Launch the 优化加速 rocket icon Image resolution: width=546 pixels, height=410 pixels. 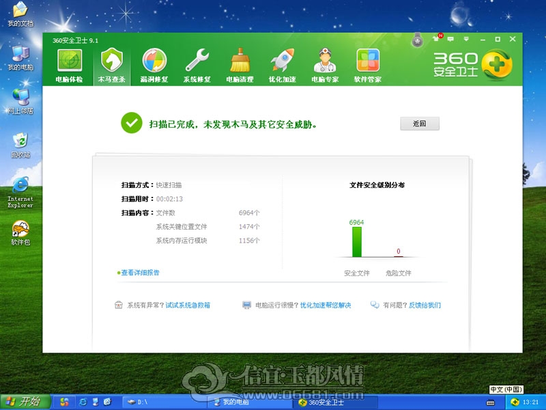(x=282, y=65)
